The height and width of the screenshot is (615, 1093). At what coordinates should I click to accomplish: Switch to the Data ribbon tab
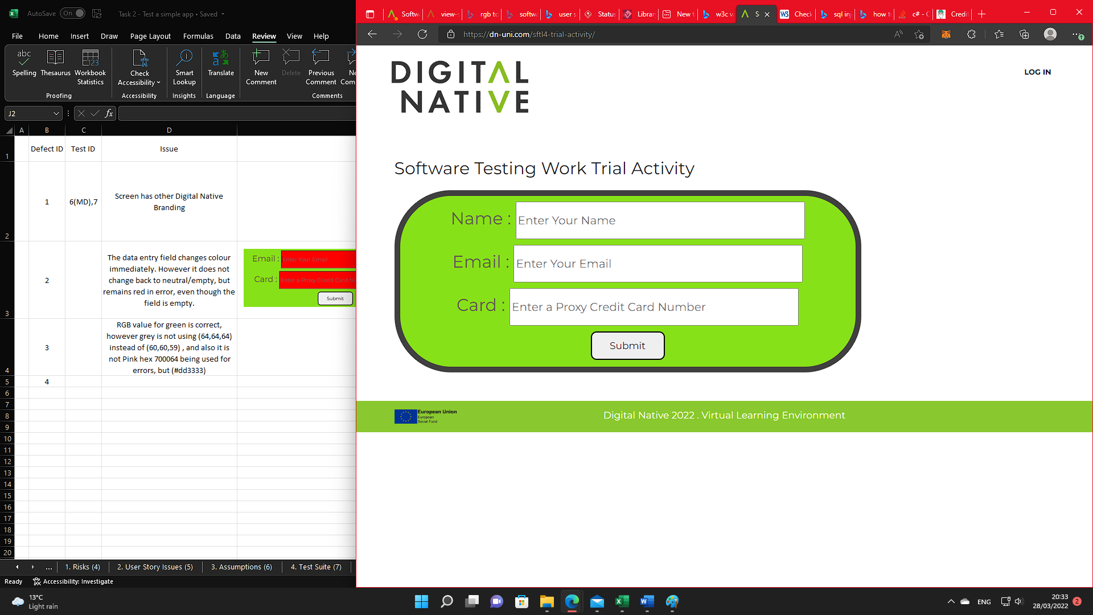click(233, 36)
